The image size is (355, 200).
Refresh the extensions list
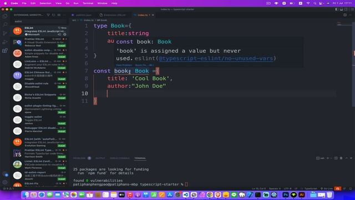pos(54,15)
